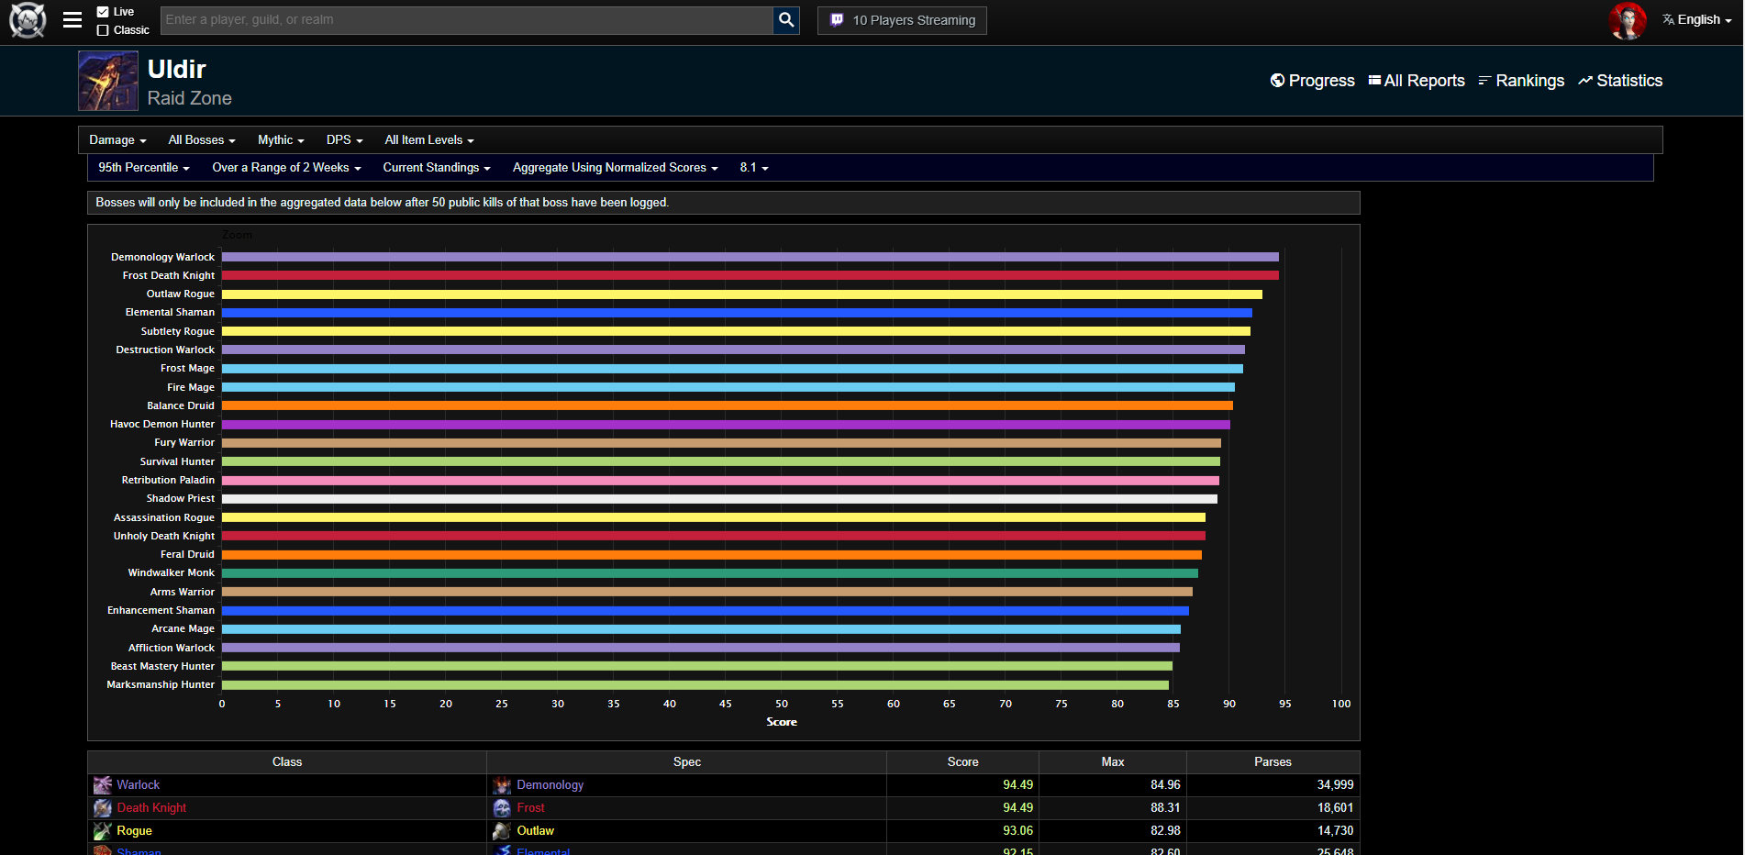Click the Elemental Shaman blue bar
1745x855 pixels.
tap(738, 313)
